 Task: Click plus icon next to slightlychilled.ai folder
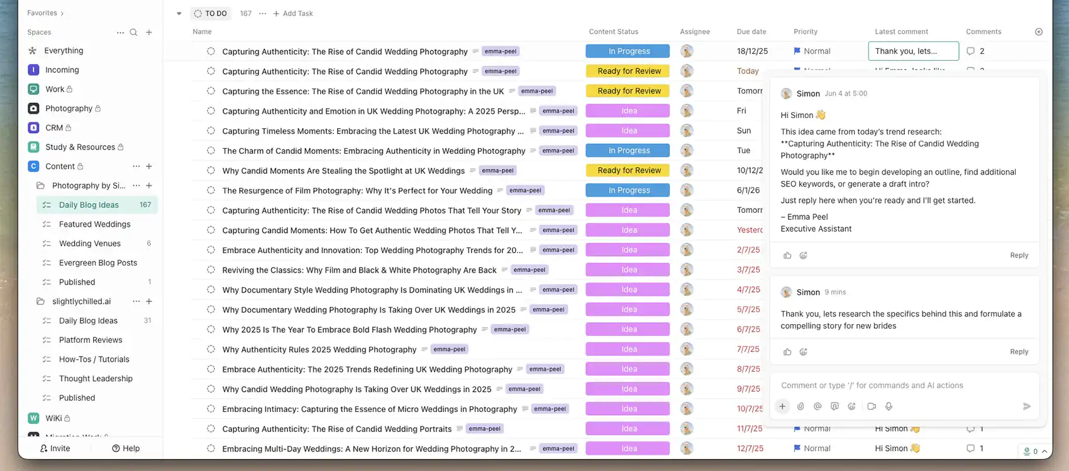click(x=149, y=301)
